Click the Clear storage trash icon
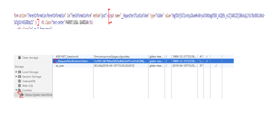267x118 pixels. click(x=19, y=58)
